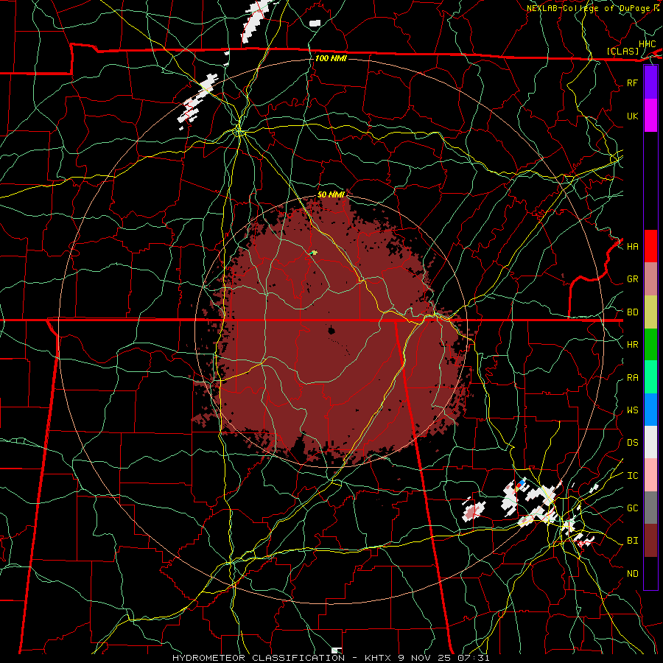Image resolution: width=663 pixels, height=663 pixels.
Task: Click the mint green RA legend swatch
Action: [650, 377]
